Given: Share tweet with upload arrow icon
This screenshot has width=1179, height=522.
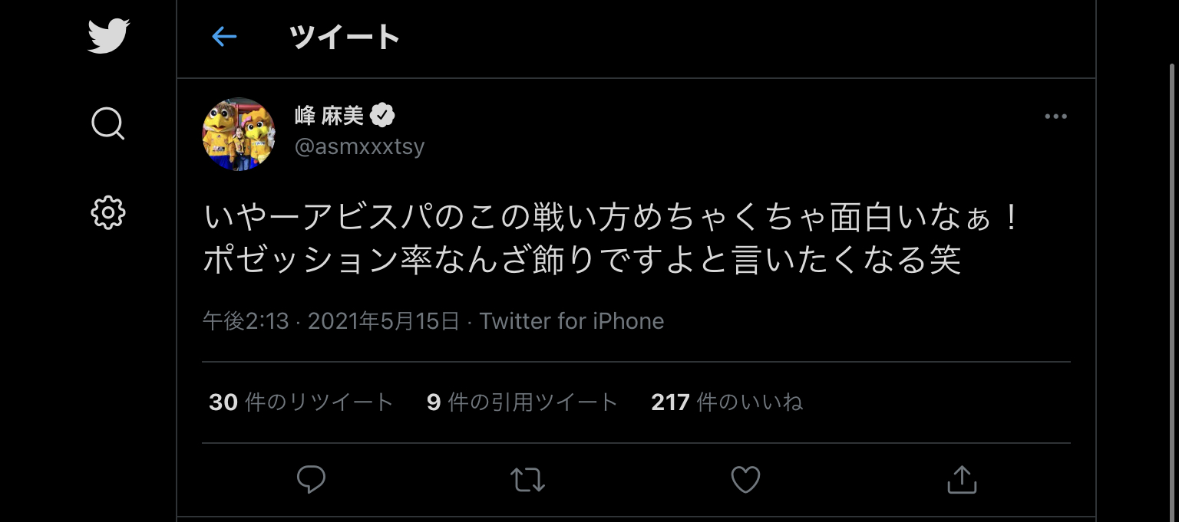Looking at the screenshot, I should click(962, 480).
